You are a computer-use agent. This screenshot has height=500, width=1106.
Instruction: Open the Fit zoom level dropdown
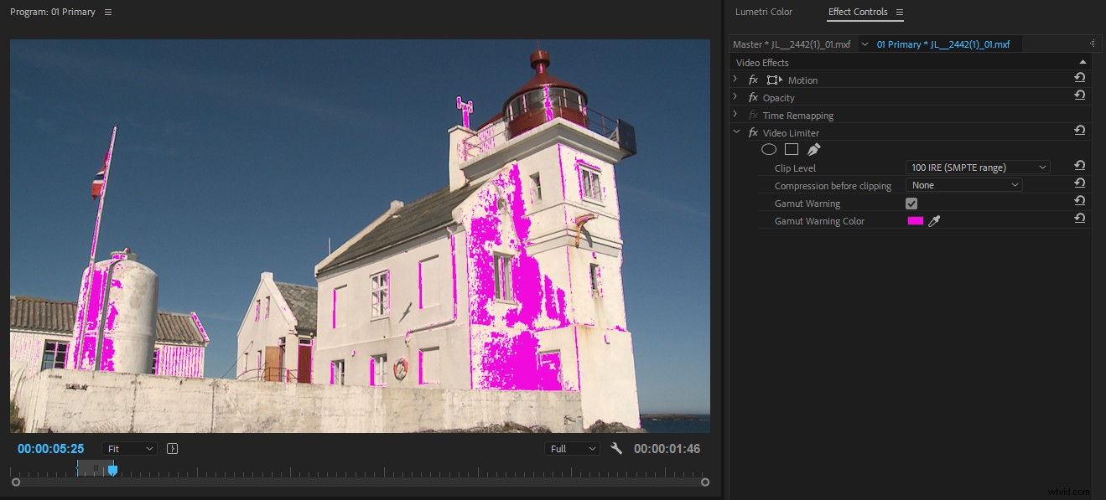pyautogui.click(x=128, y=448)
